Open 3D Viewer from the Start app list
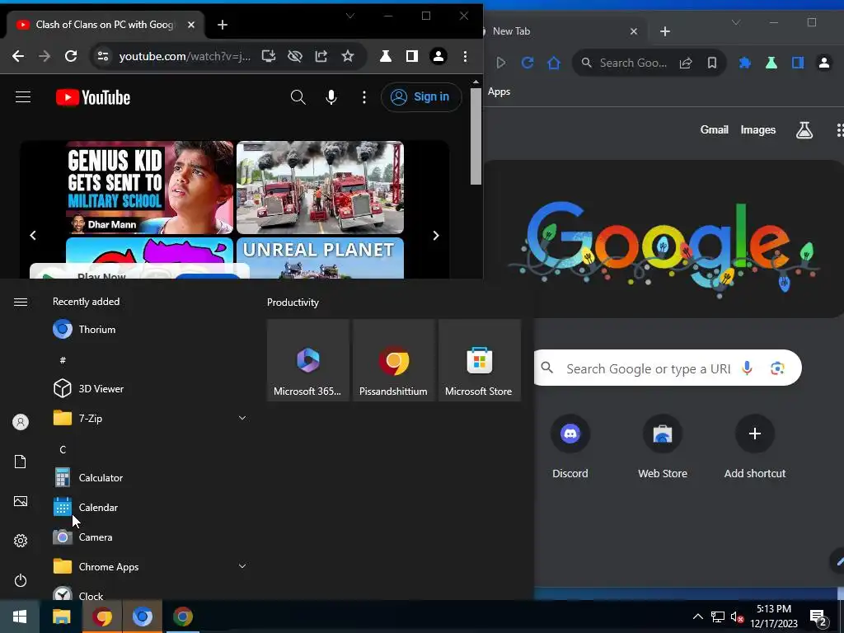 click(150, 388)
